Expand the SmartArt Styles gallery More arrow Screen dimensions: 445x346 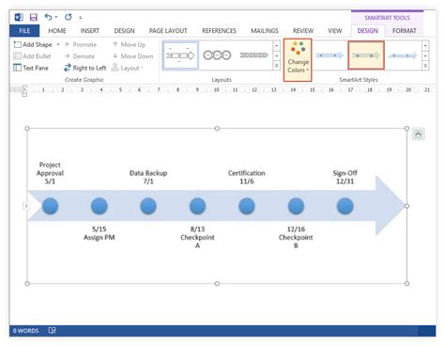pos(425,66)
